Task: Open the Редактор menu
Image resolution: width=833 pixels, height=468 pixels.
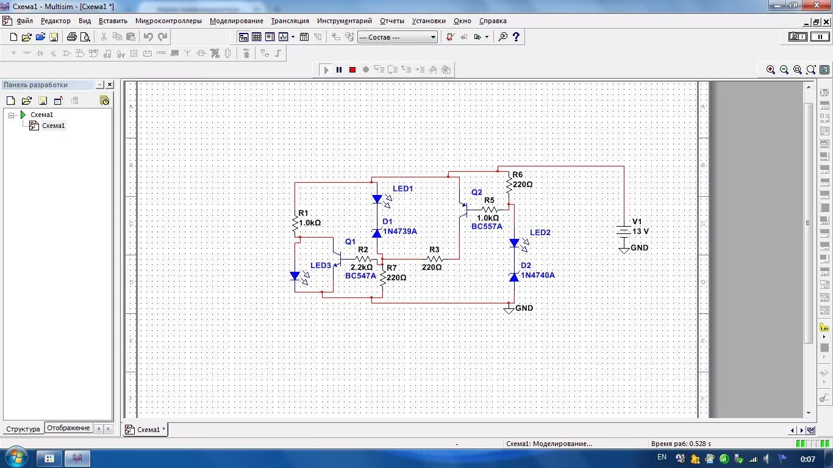Action: point(55,21)
